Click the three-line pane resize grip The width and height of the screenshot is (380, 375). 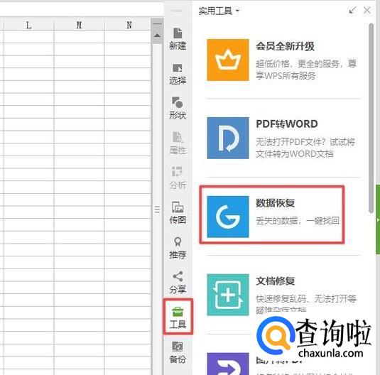point(157,210)
